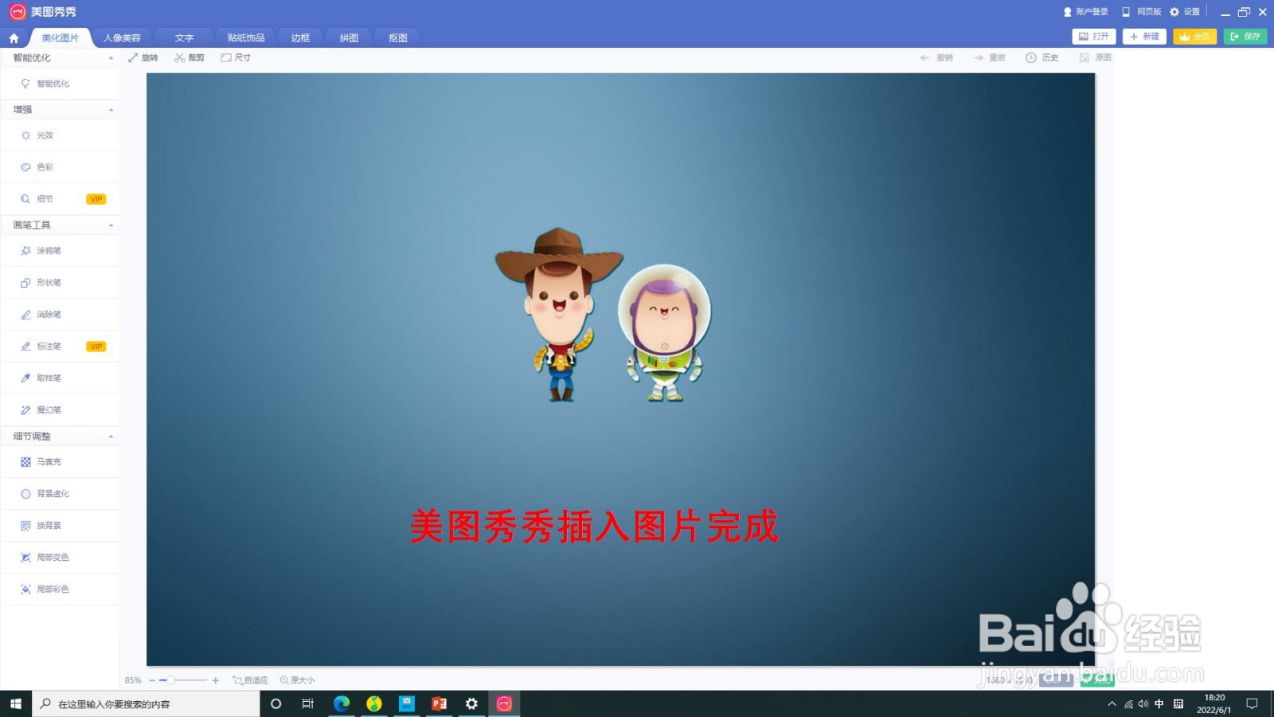Click the 新建 new button
This screenshot has width=1274, height=717.
[x=1144, y=37]
